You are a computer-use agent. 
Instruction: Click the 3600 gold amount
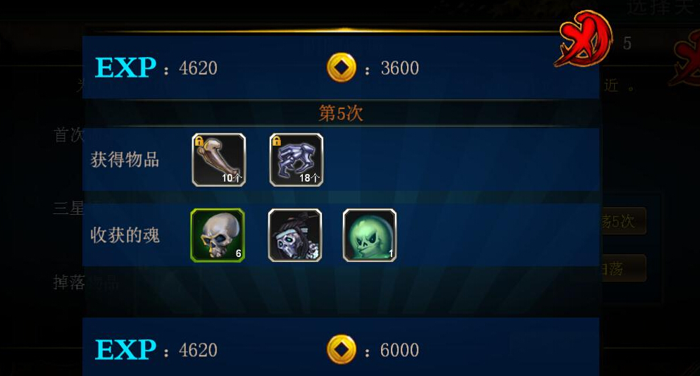pos(399,68)
